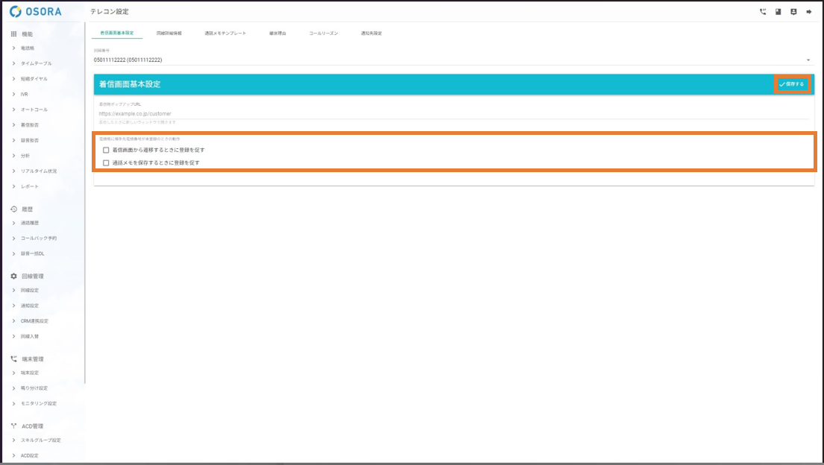
Task: Click the 端末管理 phone icon in sidebar
Action: pyautogui.click(x=13, y=358)
